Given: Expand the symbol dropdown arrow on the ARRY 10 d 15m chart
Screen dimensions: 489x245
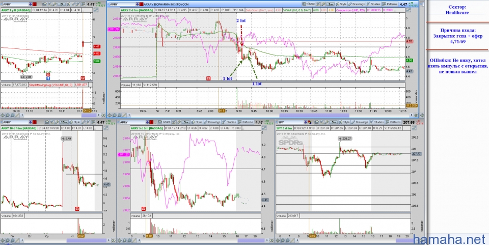Looking at the screenshot, I should pyautogui.click(x=30, y=122).
